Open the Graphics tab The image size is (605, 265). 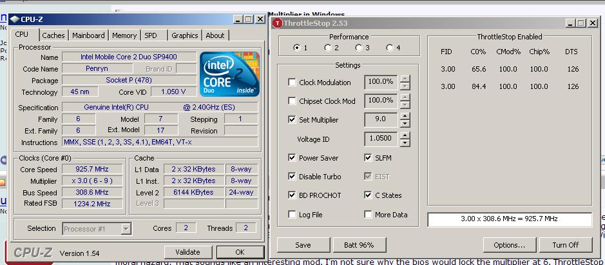[185, 35]
